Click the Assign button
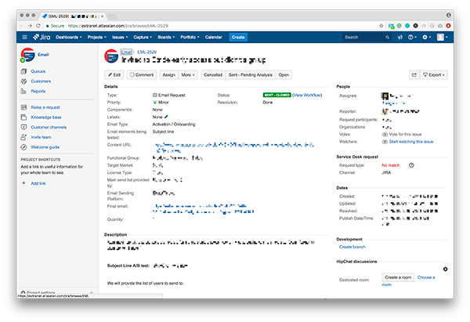 [x=168, y=75]
